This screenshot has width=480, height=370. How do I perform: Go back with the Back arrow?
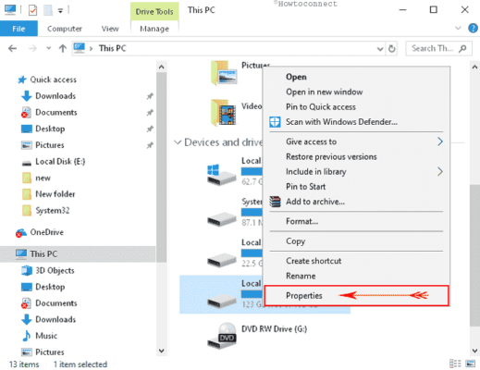click(x=12, y=48)
